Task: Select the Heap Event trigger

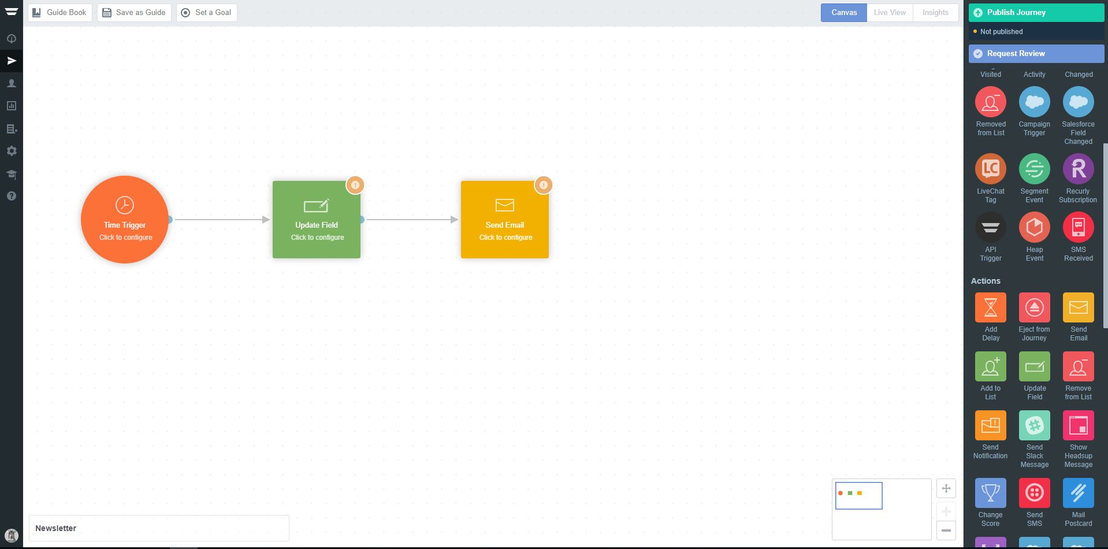Action: (x=1034, y=228)
